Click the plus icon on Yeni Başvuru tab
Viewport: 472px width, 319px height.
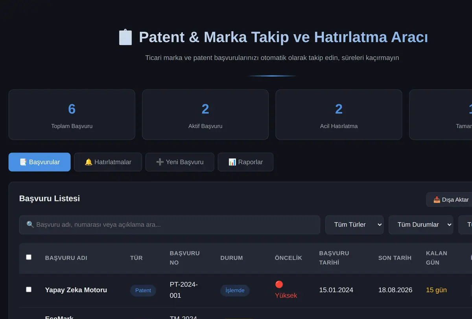pos(160,162)
